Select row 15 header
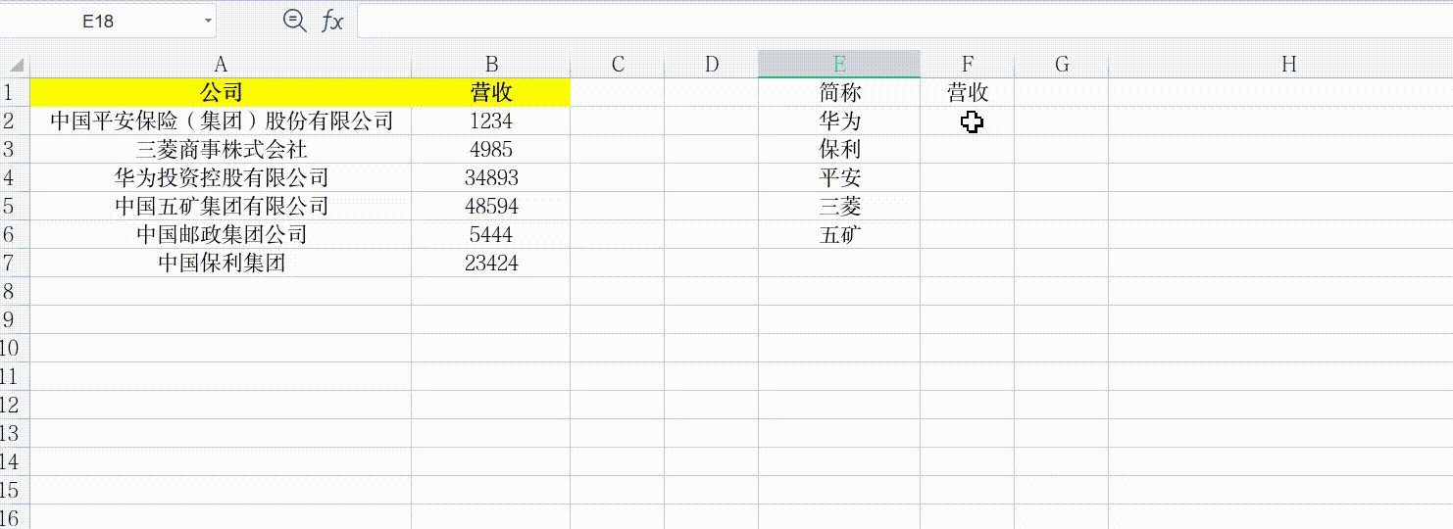 [x=15, y=491]
